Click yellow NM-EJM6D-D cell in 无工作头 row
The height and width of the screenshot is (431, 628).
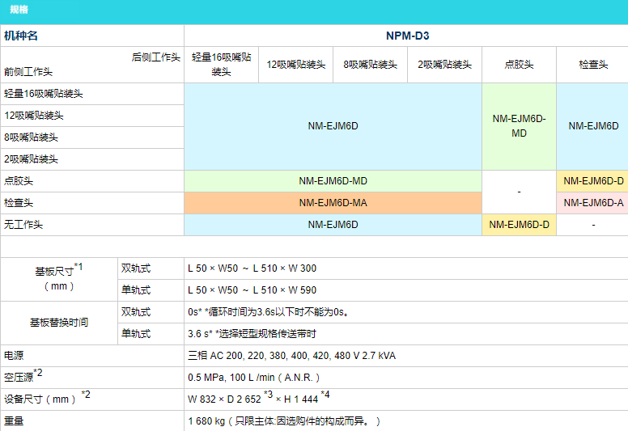coord(519,225)
